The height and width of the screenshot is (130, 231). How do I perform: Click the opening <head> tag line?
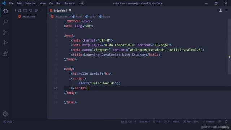pos(69,35)
